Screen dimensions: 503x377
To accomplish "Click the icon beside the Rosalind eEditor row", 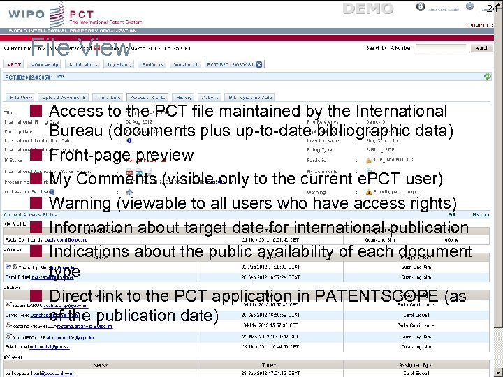I will click(x=8, y=325).
